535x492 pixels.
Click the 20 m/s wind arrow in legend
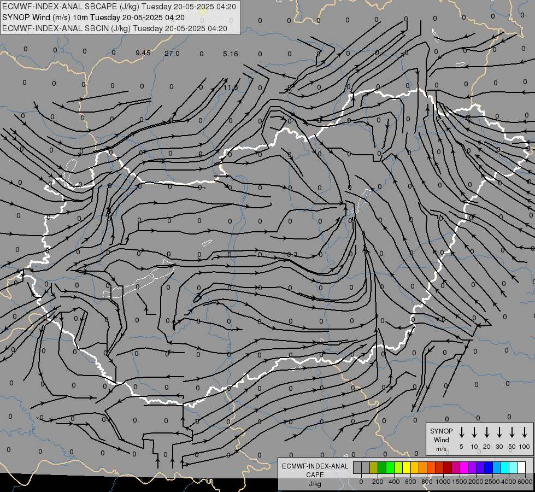(486, 432)
